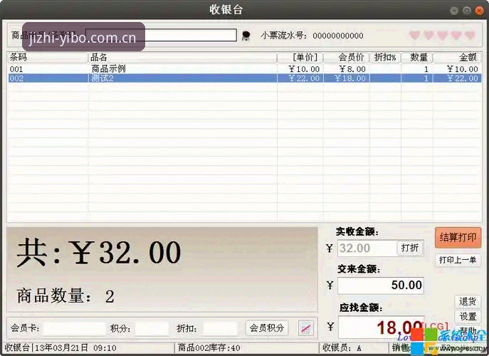Click the 品名 column header
Viewport: 489px width, 356px height.
pyautogui.click(x=183, y=57)
